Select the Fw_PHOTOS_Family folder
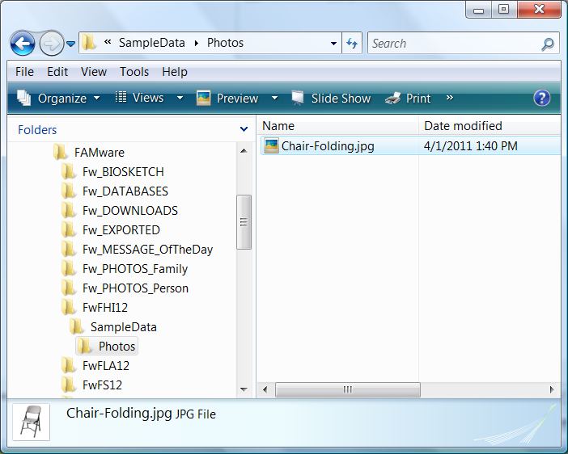Screen dimensions: 568x454 pyautogui.click(x=125, y=269)
